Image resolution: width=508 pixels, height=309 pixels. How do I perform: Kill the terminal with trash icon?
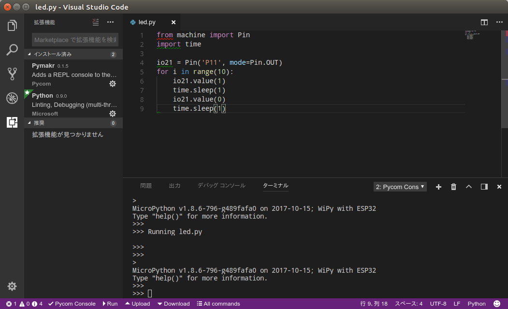click(x=453, y=187)
